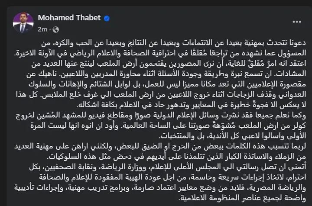
Task: Click the line starting المشادات. ان تسمع نبرة
Action: click(x=166, y=74)
